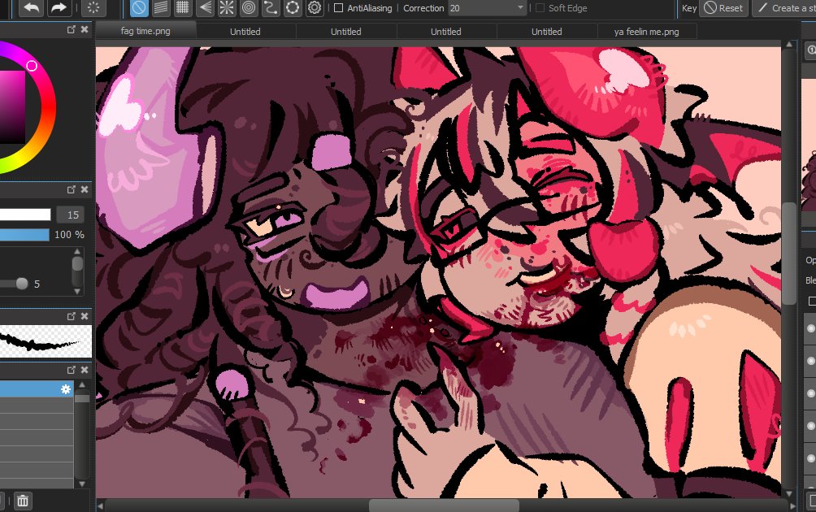Close the brush list panel
816x512 pixels.
pyautogui.click(x=85, y=370)
